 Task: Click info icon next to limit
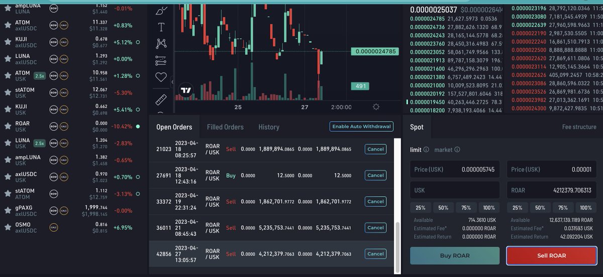426,150
